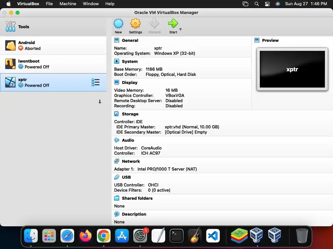This screenshot has width=333, height=249.
Task: Click the Siri icon in menu bar
Action: point(278,4)
